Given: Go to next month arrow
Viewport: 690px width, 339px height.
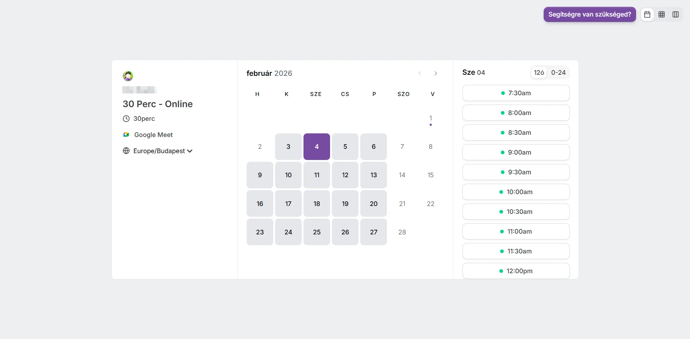Looking at the screenshot, I should click(435, 73).
